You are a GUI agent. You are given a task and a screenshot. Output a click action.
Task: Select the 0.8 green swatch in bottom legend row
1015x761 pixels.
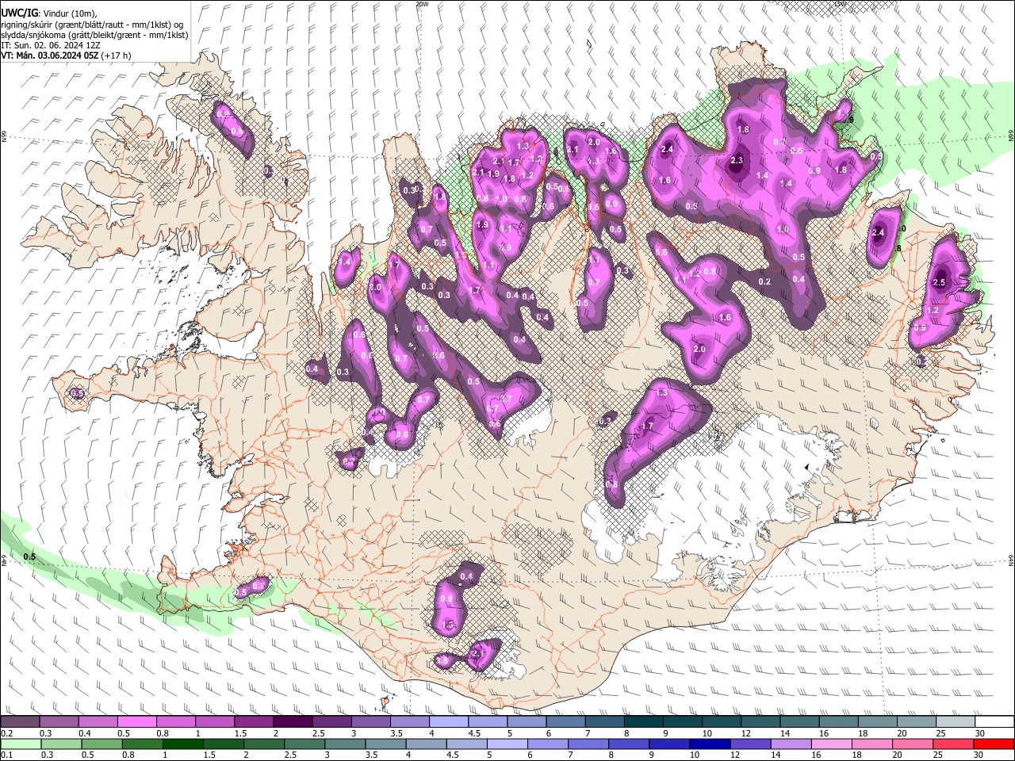click(143, 744)
